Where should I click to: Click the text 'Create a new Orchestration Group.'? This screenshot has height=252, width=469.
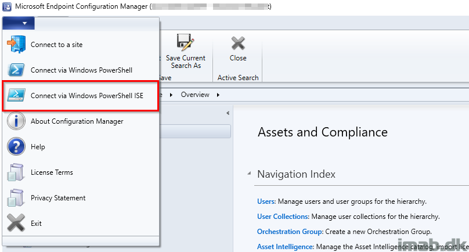pos(378,231)
